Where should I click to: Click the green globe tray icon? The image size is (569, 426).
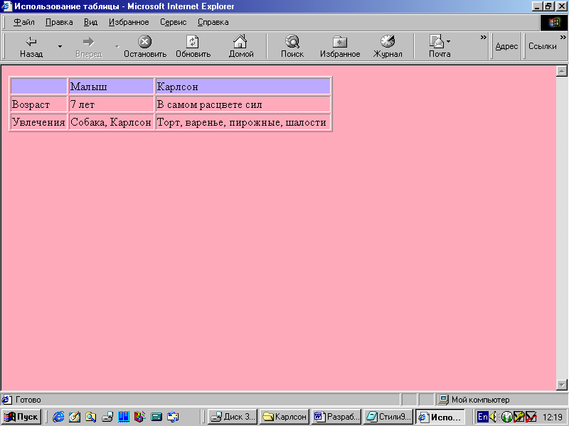tap(506, 417)
